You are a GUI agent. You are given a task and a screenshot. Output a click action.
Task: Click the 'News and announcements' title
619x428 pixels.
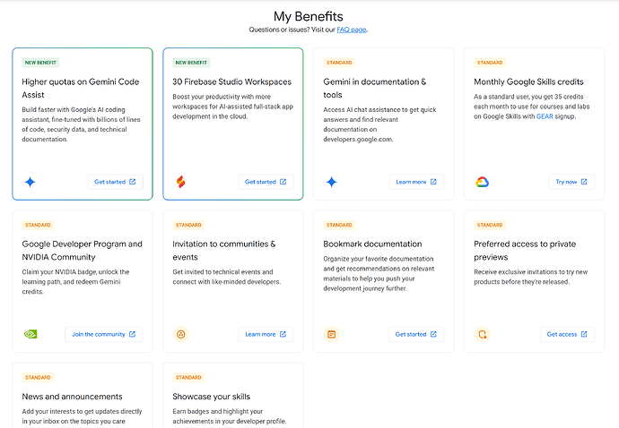pos(73,397)
